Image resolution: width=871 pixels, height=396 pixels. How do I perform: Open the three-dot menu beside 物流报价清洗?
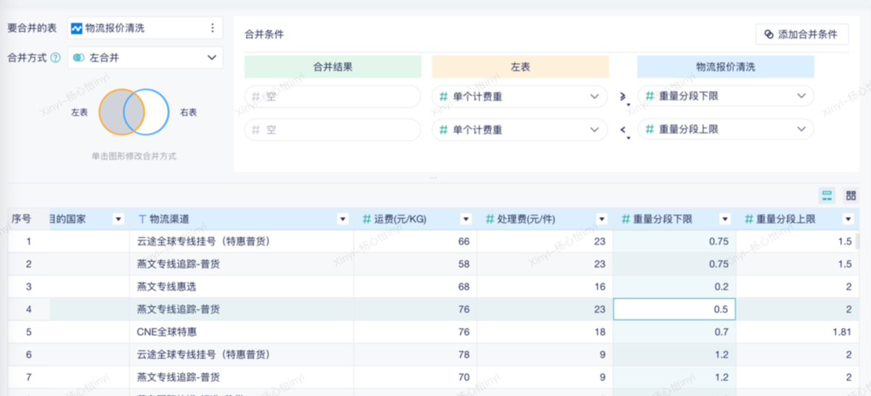coord(213,28)
